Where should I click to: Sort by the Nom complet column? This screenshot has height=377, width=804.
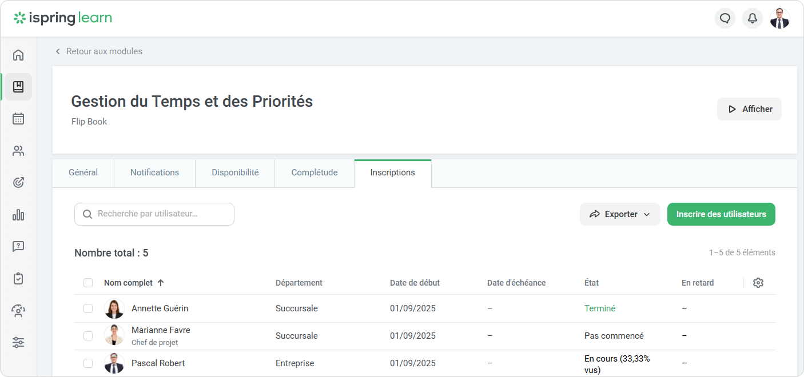[x=129, y=283]
